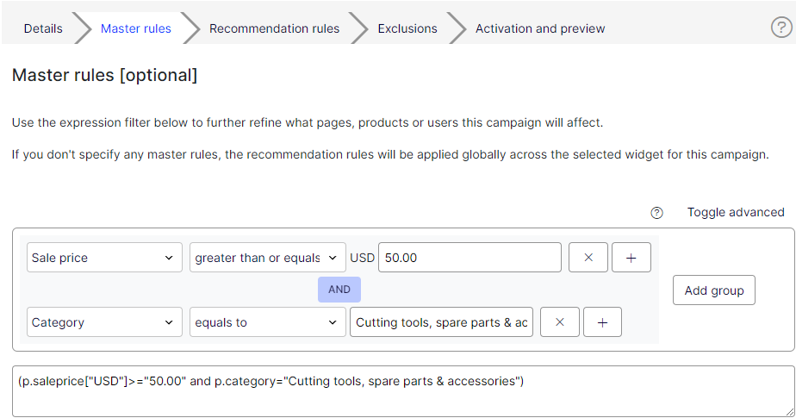796x418 pixels.
Task: Expand the 'equals to' operator dropdown
Action: click(268, 322)
